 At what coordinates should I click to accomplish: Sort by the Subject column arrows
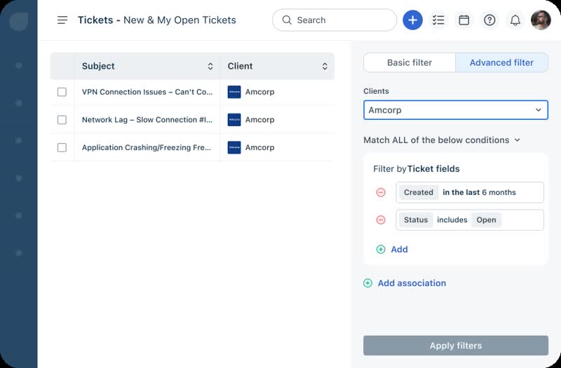[x=210, y=66]
